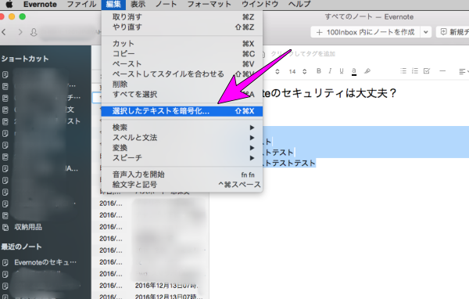Insert a checkbox into the note
Screen dimensions: 469x299
pos(427,71)
